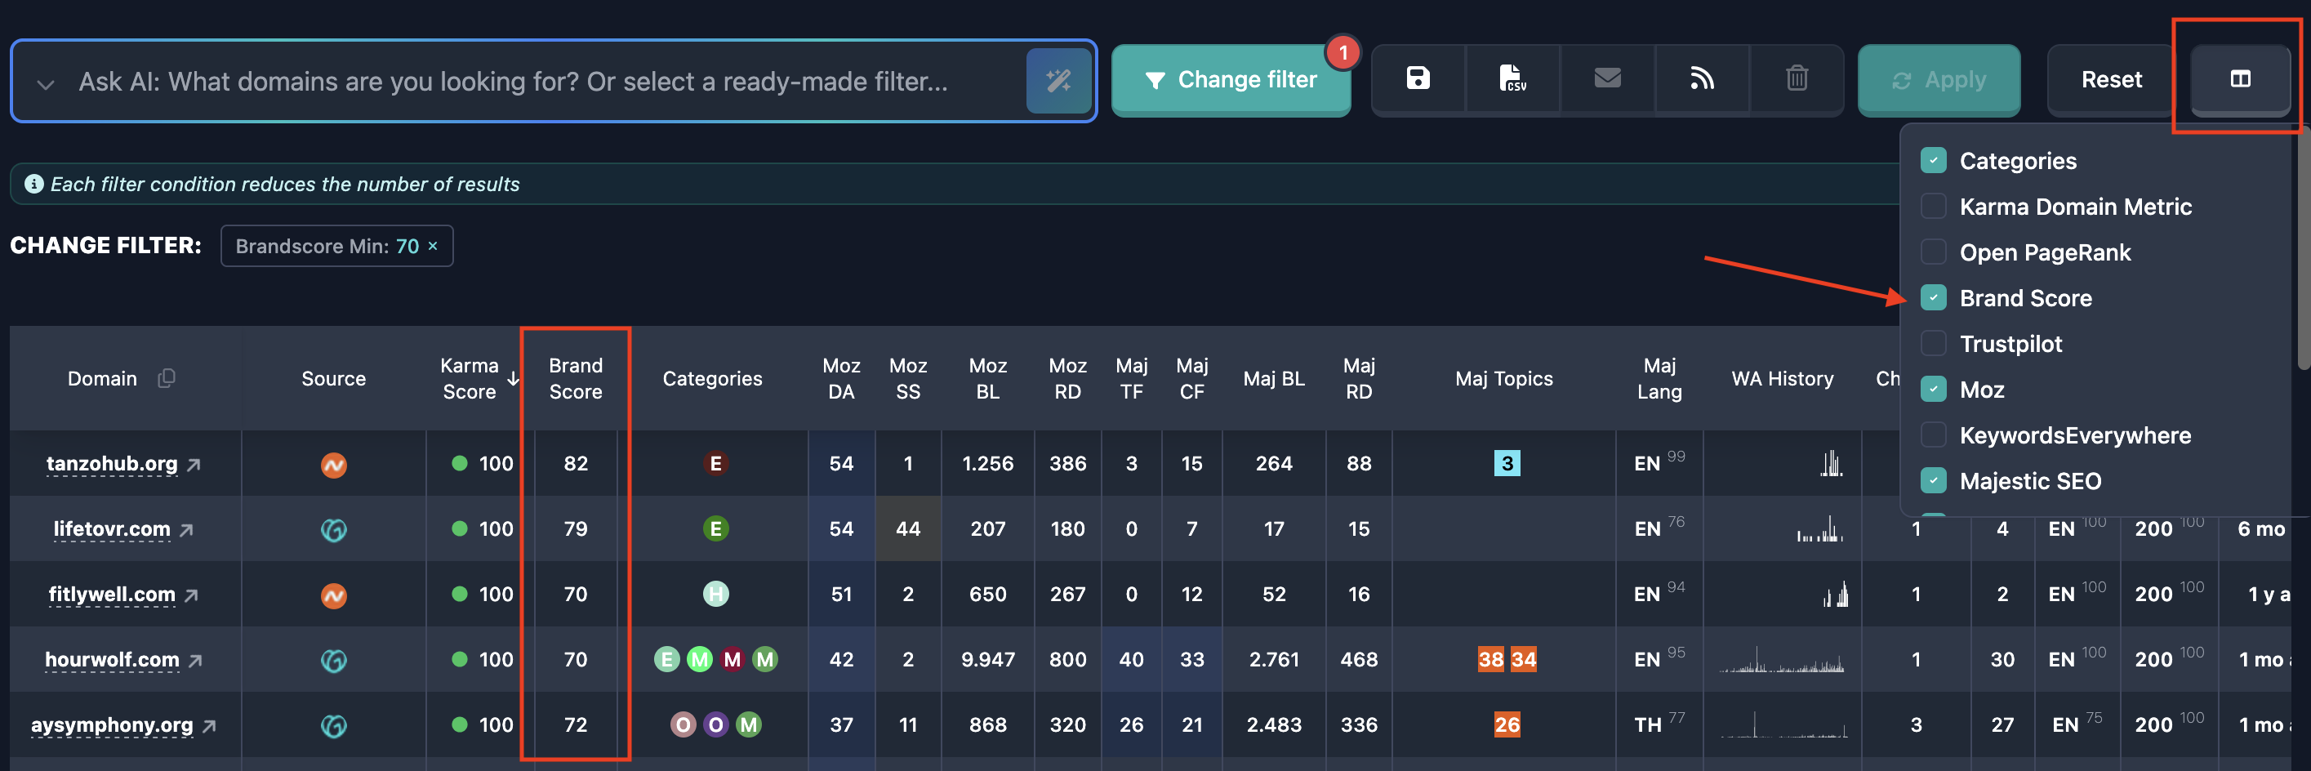Save the current filter configuration
Viewport: 2311px width, 771px height.
1418,79
